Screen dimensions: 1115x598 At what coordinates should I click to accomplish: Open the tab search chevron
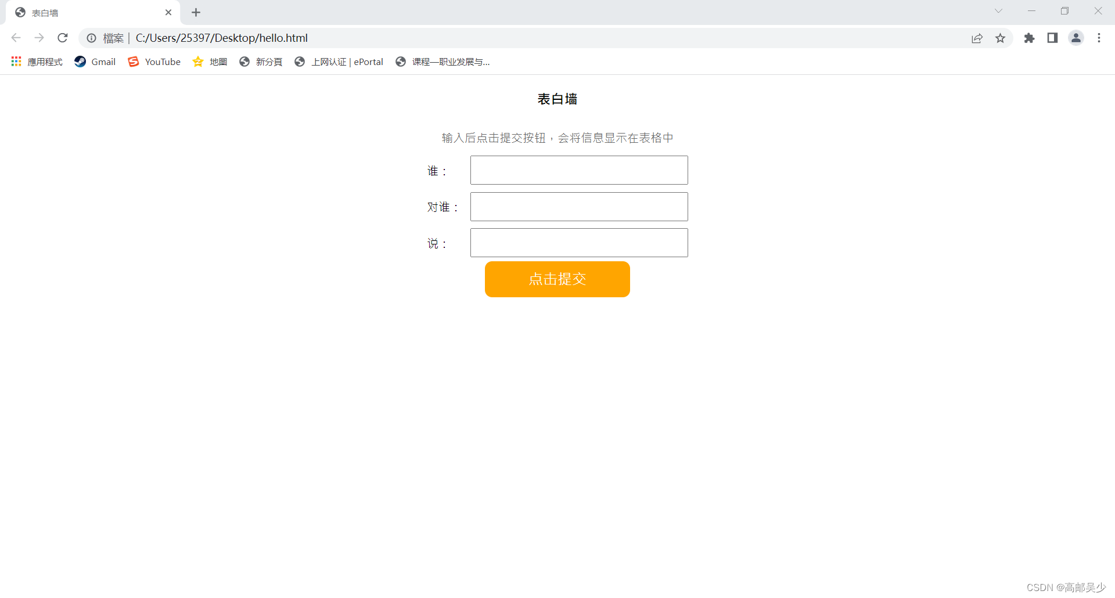[x=999, y=11]
